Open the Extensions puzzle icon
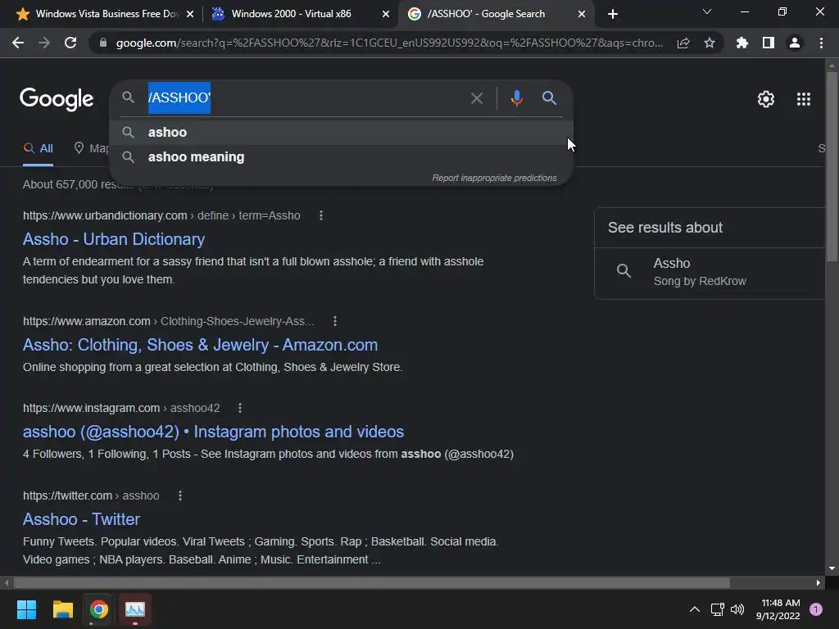Screen dimensions: 839x629 741,43
